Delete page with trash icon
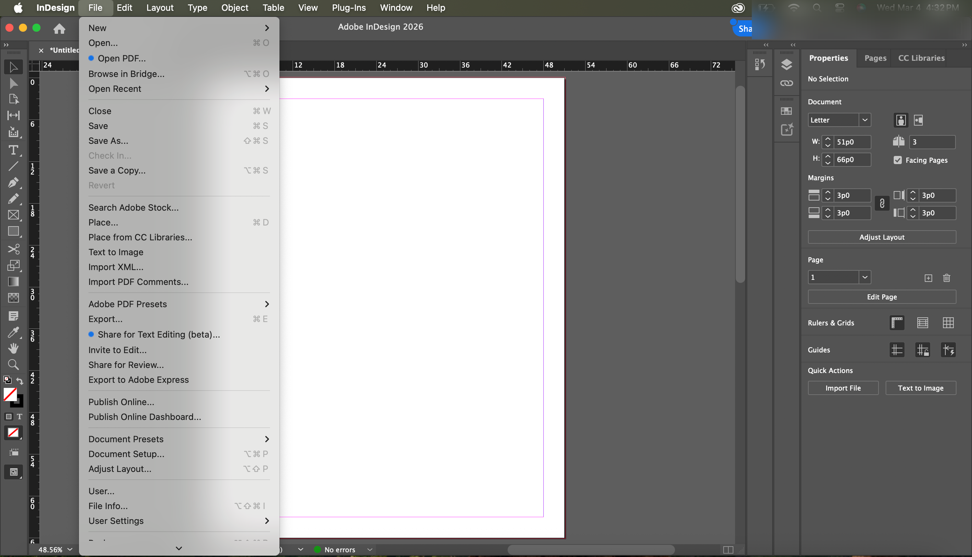The height and width of the screenshot is (557, 972). click(946, 278)
